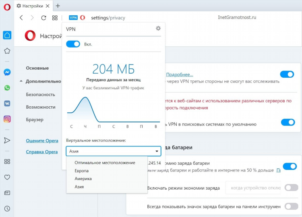Go back with the back arrow
Image resolution: width=302 pixels, height=217 pixels.
pyautogui.click(x=21, y=18)
